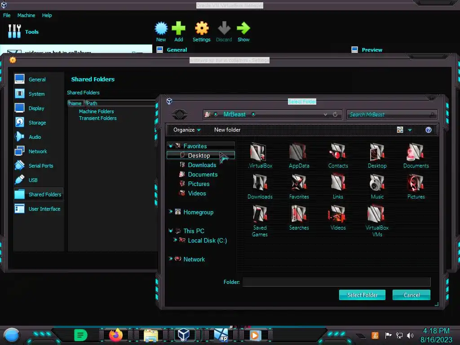This screenshot has height=345, width=460.
Task: Select the Documents folder in file pane
Action: point(416,155)
